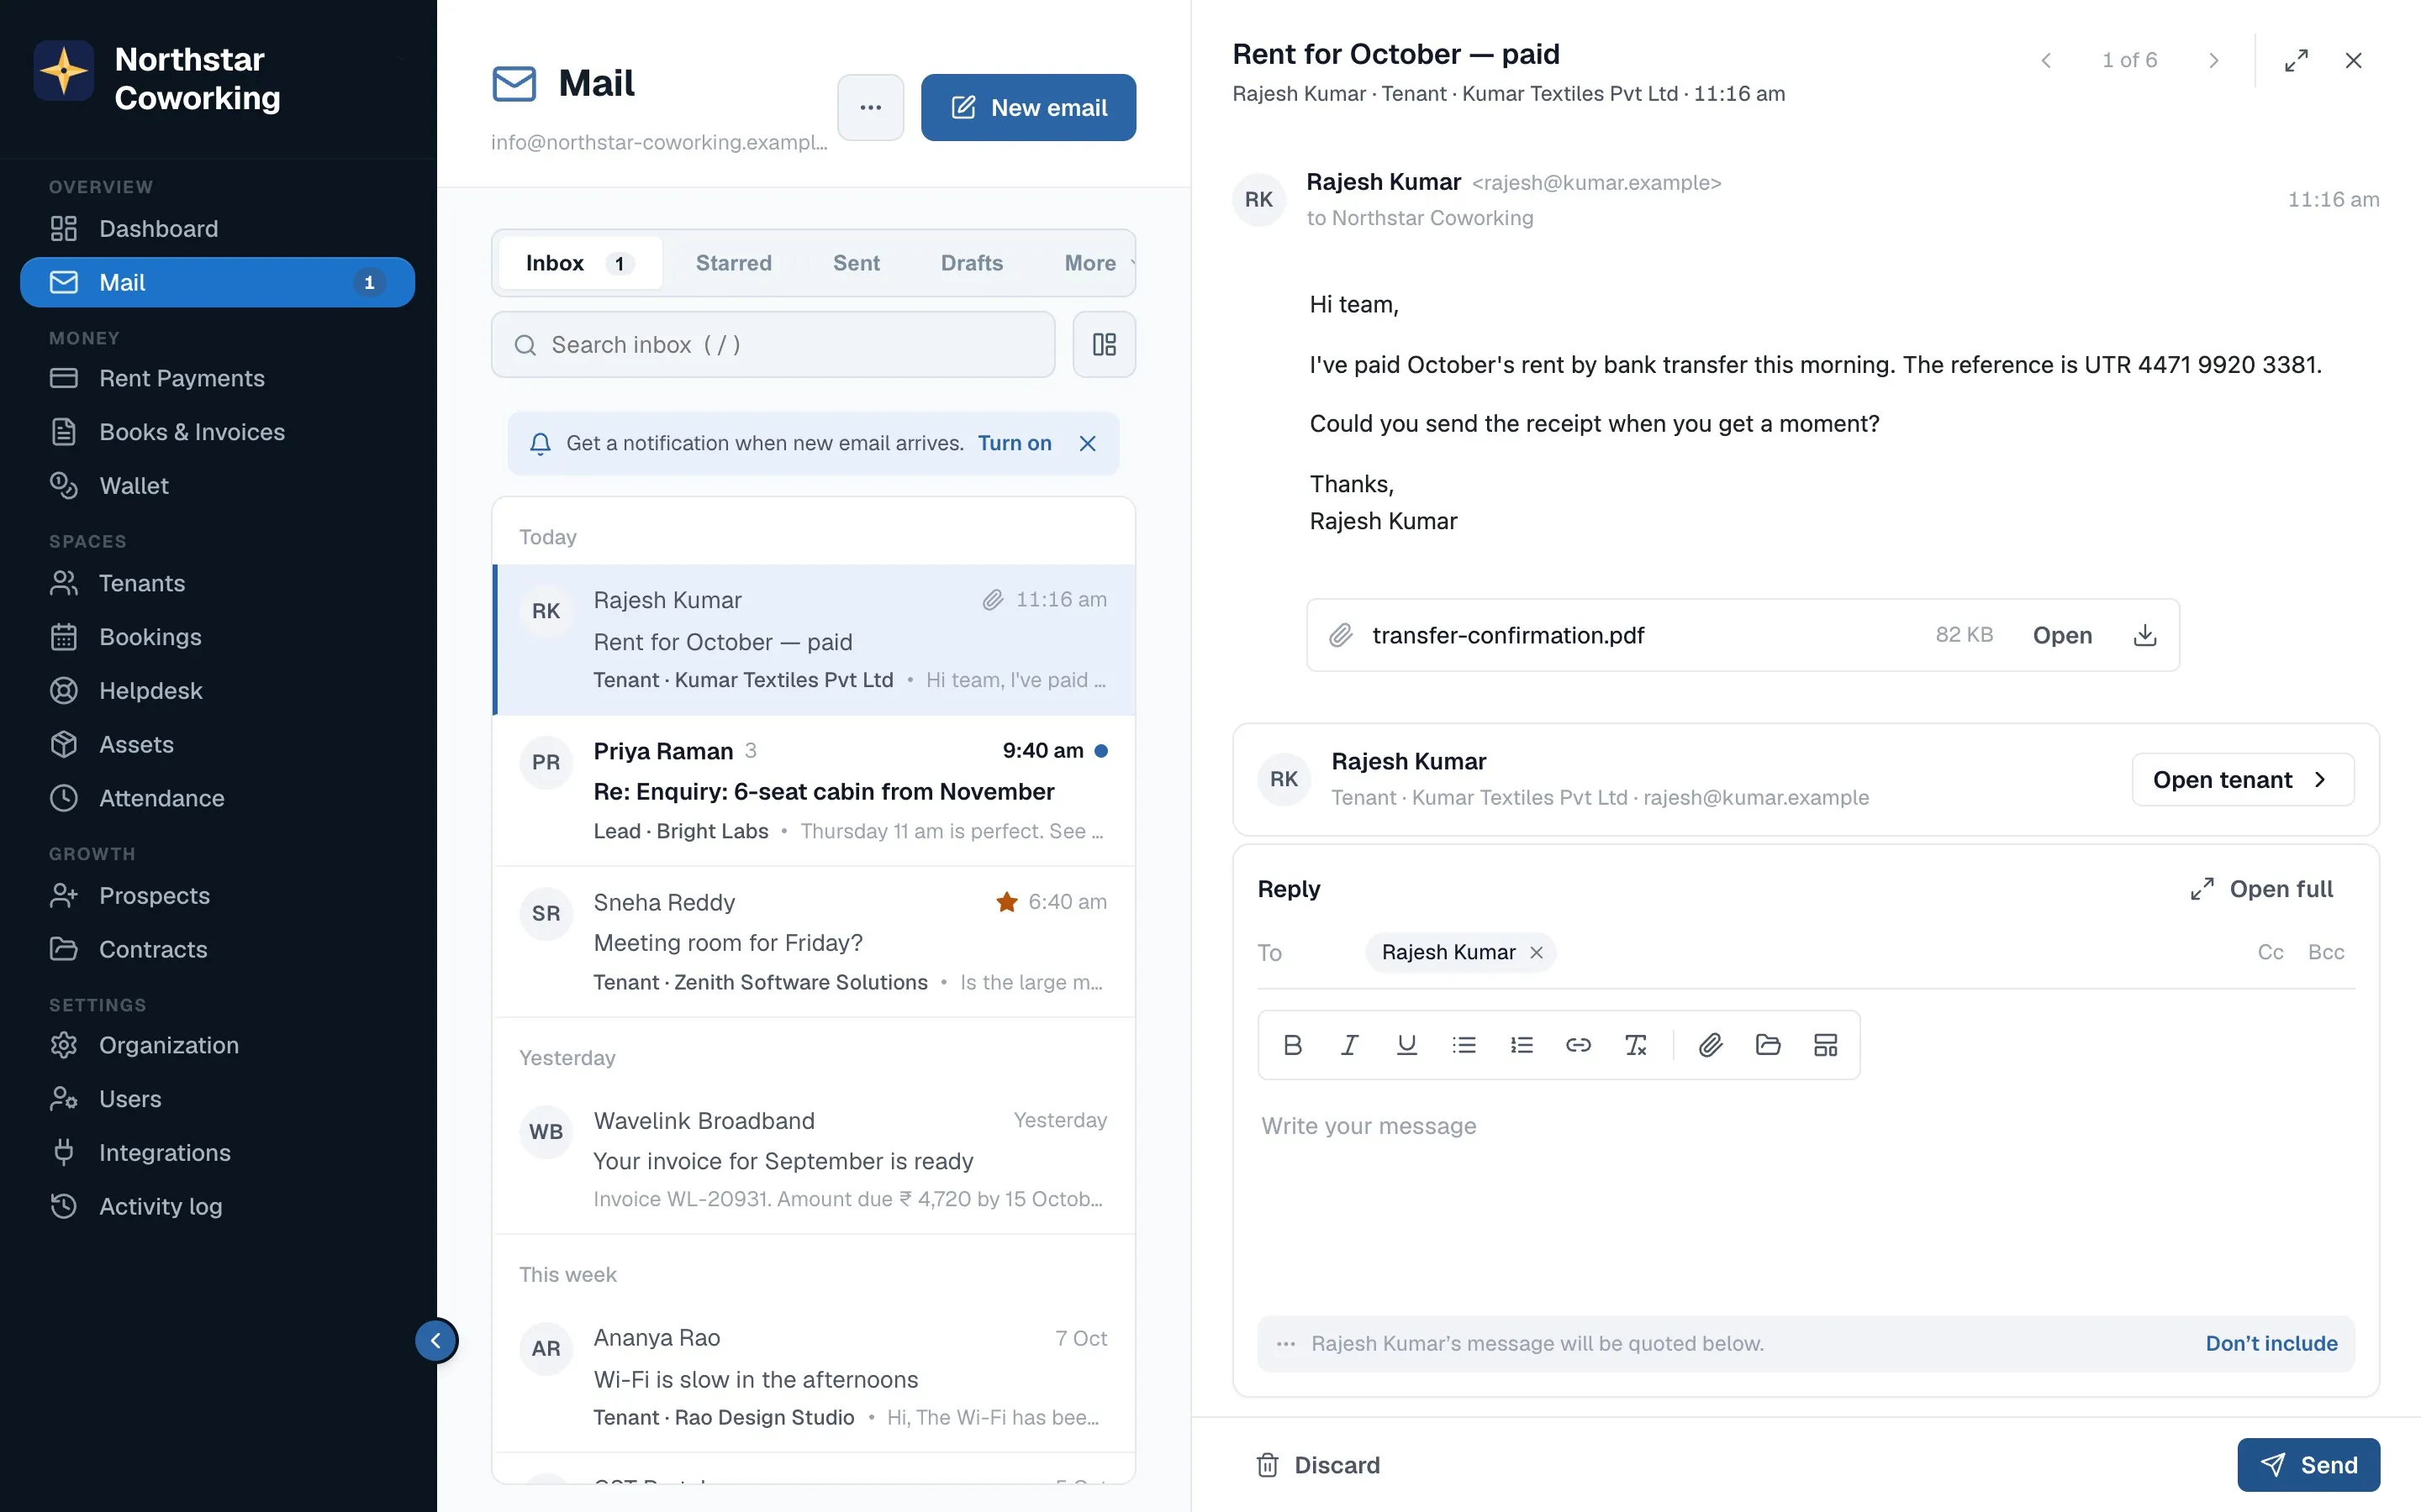Click the folder icon in reply toolbar
This screenshot has height=1512, width=2421.
[1768, 1045]
